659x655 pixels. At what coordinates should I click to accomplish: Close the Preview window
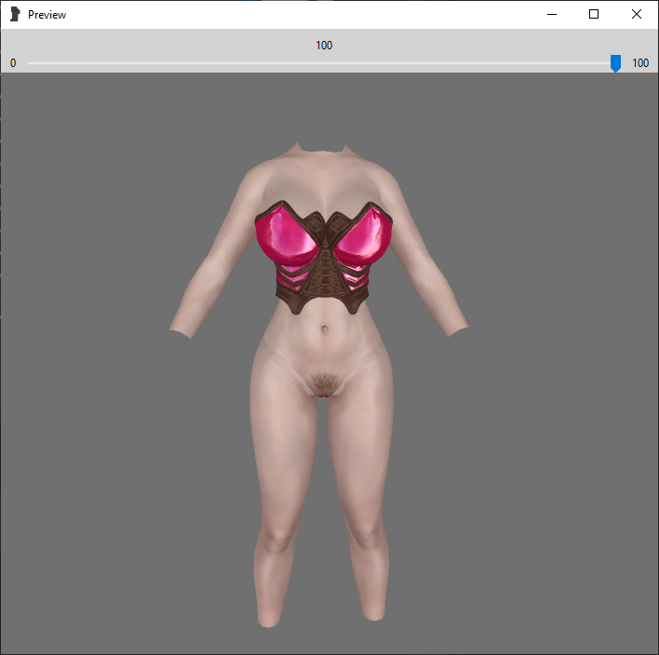point(637,14)
